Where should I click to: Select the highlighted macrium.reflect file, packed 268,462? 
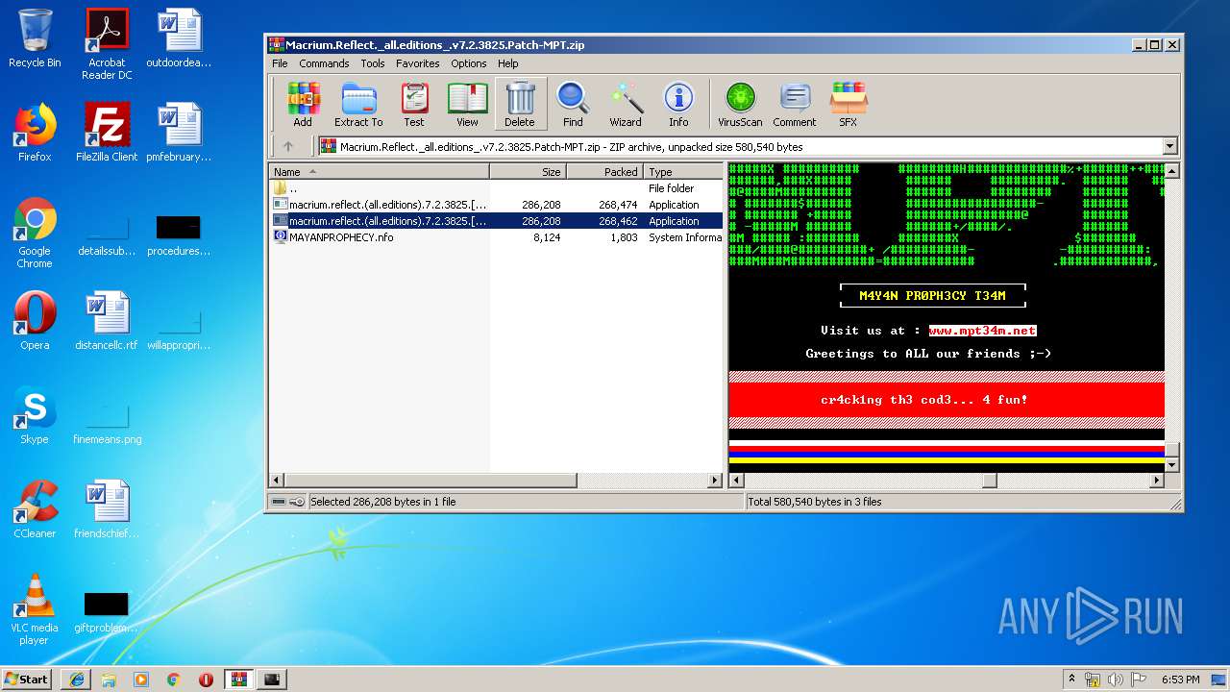pyautogui.click(x=496, y=221)
